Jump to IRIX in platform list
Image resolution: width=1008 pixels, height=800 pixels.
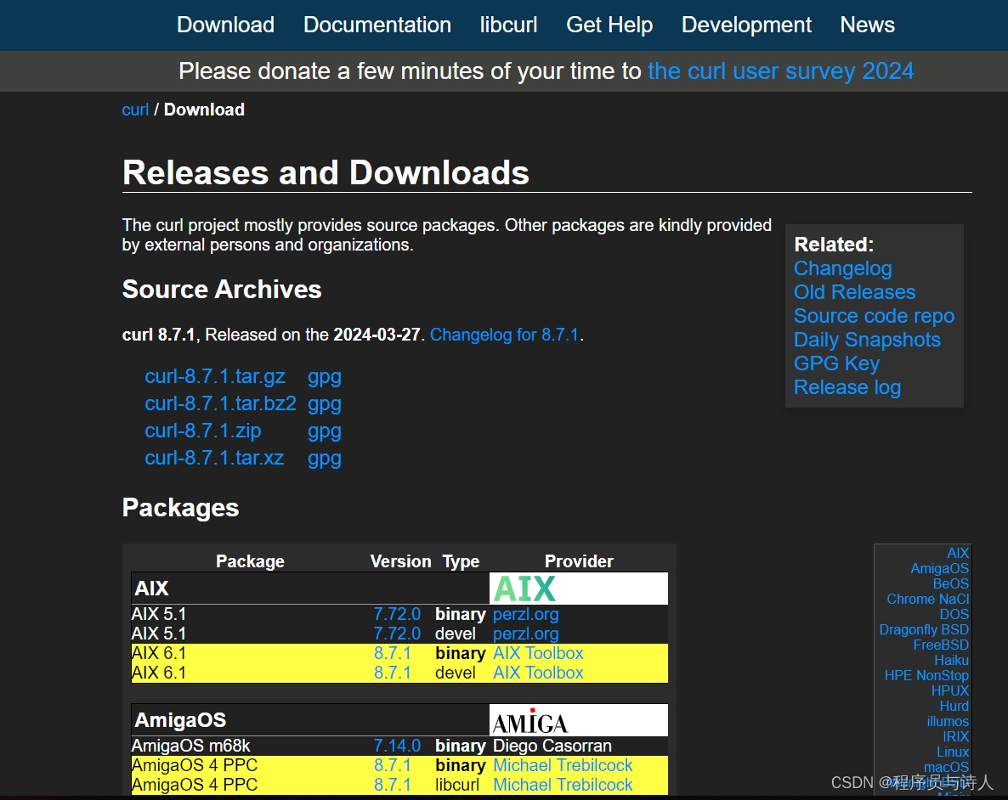(x=956, y=737)
